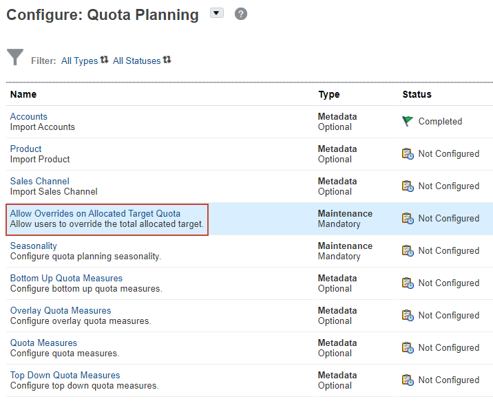Open the Quota Measures link
Viewport: 493px width, 401px height.
43,343
